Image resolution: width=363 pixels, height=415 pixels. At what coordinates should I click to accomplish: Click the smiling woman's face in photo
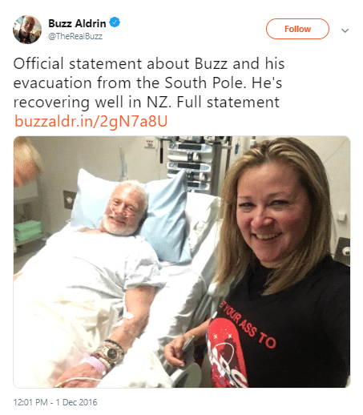(272, 216)
